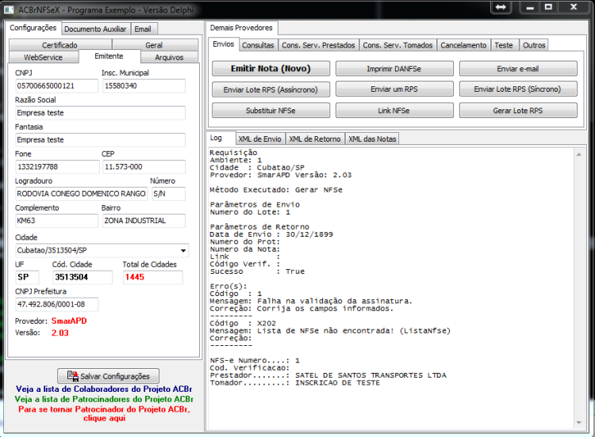Click Enviar Lote RPS (Assíncrono)

coord(271,89)
